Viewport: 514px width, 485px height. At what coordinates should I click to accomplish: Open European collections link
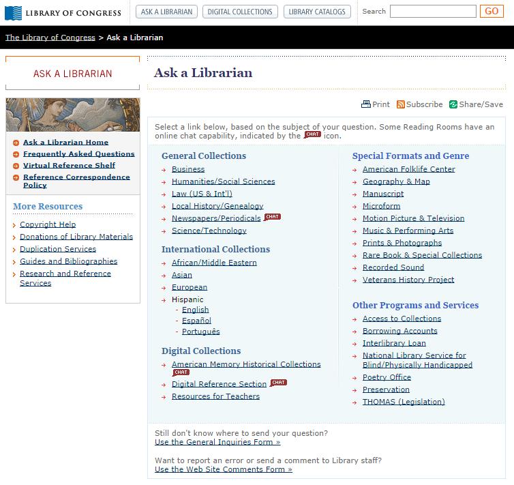(x=189, y=287)
